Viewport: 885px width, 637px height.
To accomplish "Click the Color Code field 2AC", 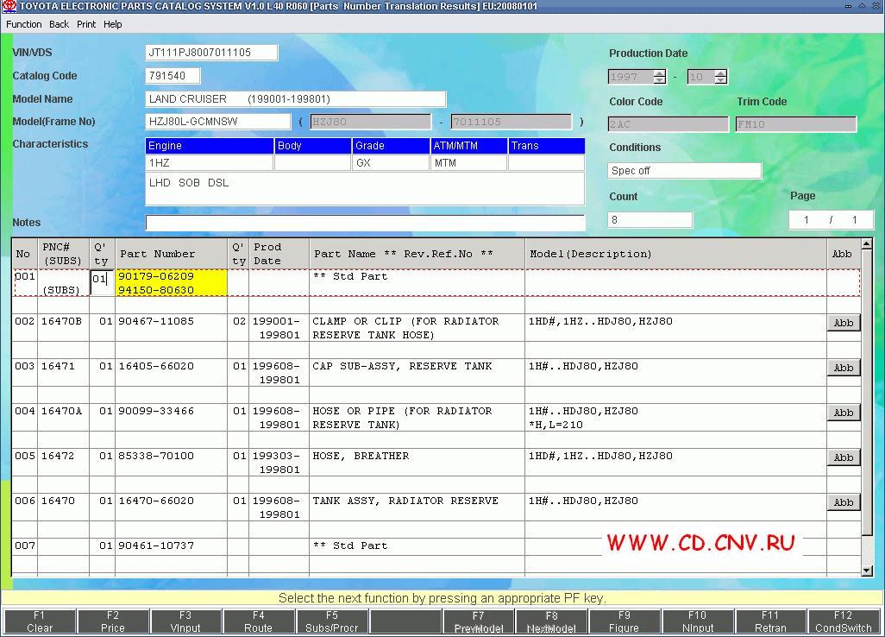I will [668, 124].
